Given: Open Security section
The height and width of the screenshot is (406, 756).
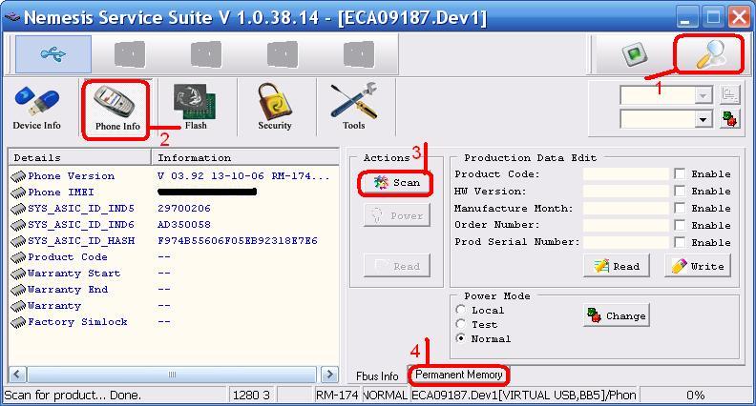Looking at the screenshot, I should pyautogui.click(x=274, y=108).
